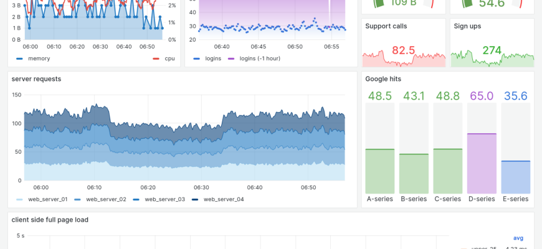Image resolution: width=542 pixels, height=249 pixels.
Task: Open the server requests panel title menu
Action: 37,79
